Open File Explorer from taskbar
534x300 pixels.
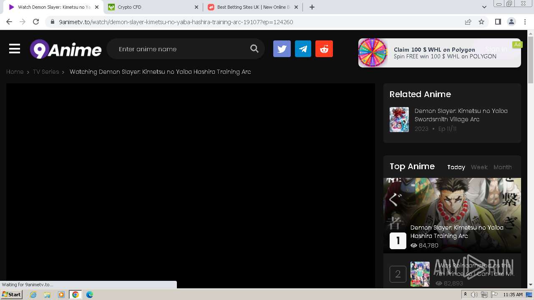47,295
